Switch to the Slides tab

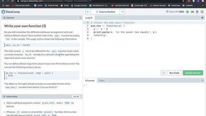click(102, 81)
